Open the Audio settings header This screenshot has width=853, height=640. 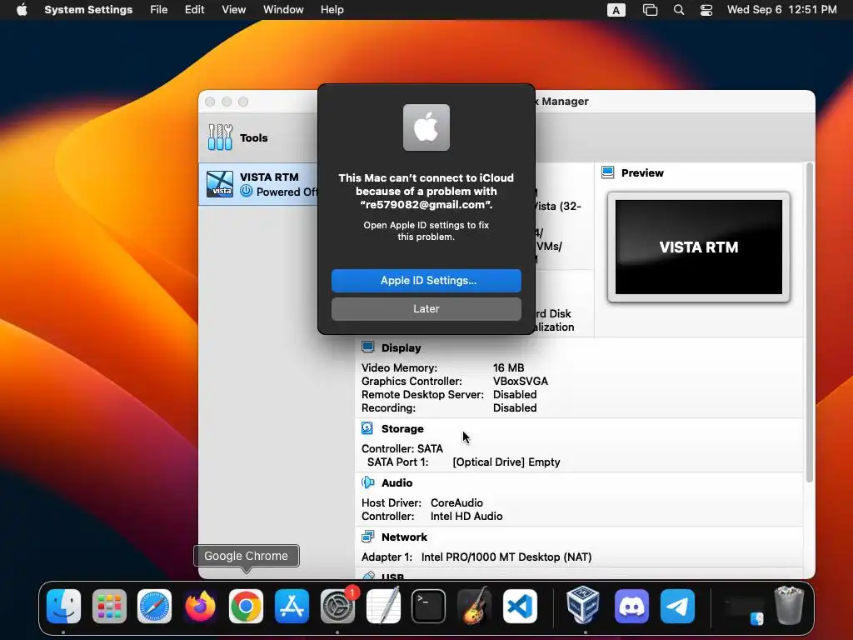[397, 482]
